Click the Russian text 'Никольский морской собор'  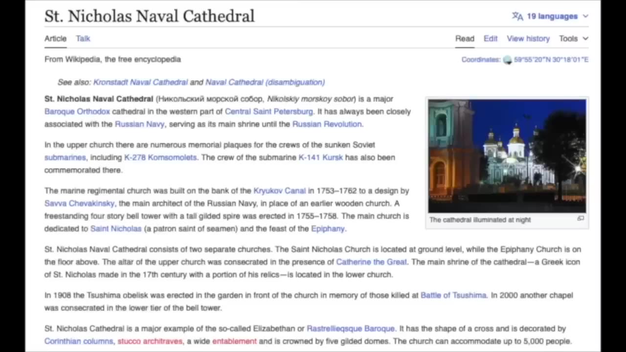coord(211,99)
